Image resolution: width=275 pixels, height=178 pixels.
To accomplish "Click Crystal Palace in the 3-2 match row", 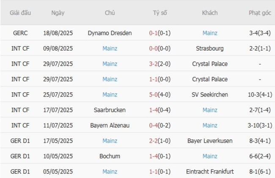I will pos(209,64).
